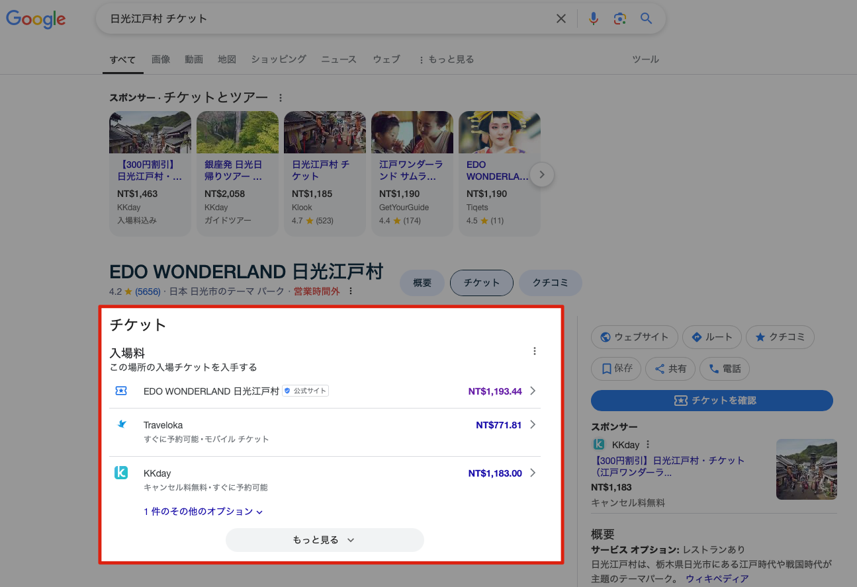Open three-dot menu next to KKday sponsor
857x587 pixels.
(648, 444)
